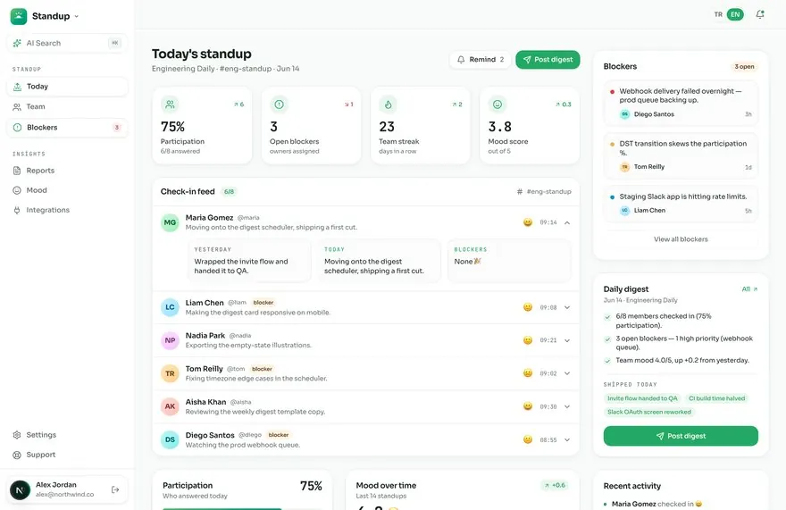
Task: Open All link in Daily digest
Action: [749, 289]
